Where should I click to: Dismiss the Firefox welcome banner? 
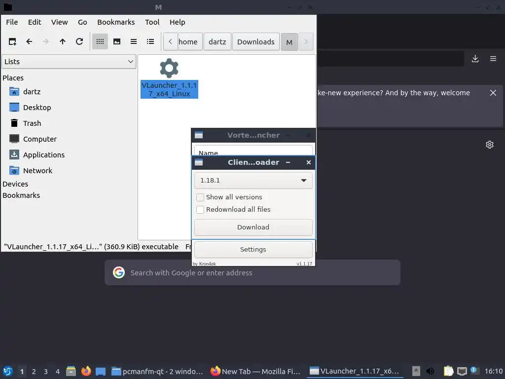click(x=493, y=93)
